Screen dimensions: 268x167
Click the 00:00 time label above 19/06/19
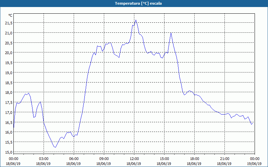tap(255, 159)
